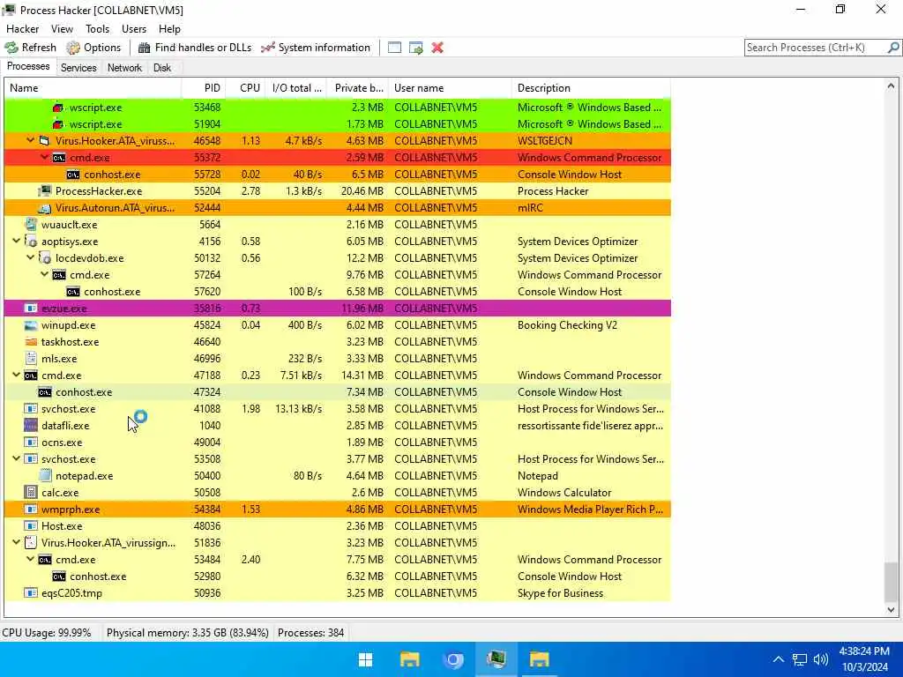Click the conhost.exe icon PID 47324

44,392
